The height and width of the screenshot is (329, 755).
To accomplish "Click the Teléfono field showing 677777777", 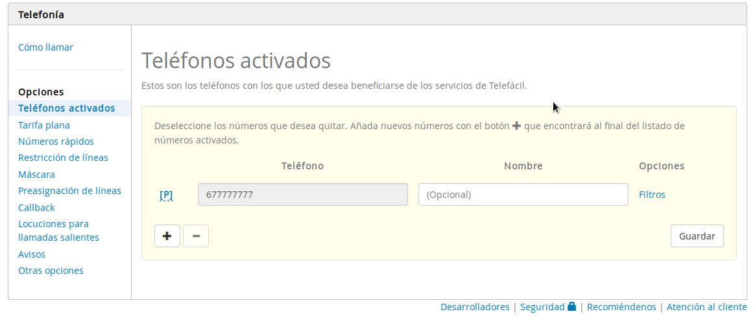I will pyautogui.click(x=302, y=195).
